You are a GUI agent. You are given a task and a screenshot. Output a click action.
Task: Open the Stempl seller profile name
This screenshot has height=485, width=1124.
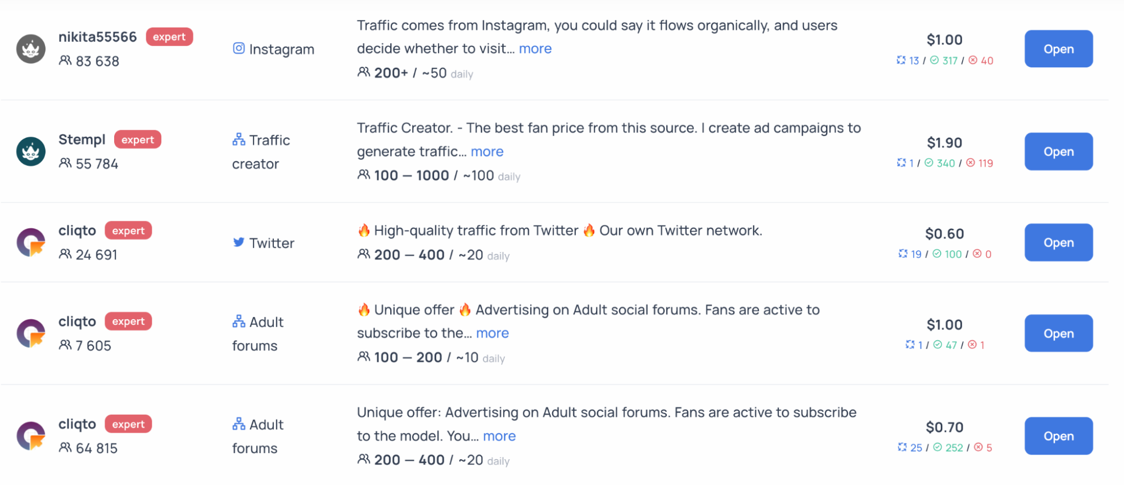[x=82, y=139]
